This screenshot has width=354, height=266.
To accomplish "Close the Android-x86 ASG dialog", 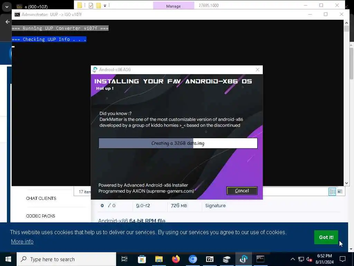I will click(257, 70).
